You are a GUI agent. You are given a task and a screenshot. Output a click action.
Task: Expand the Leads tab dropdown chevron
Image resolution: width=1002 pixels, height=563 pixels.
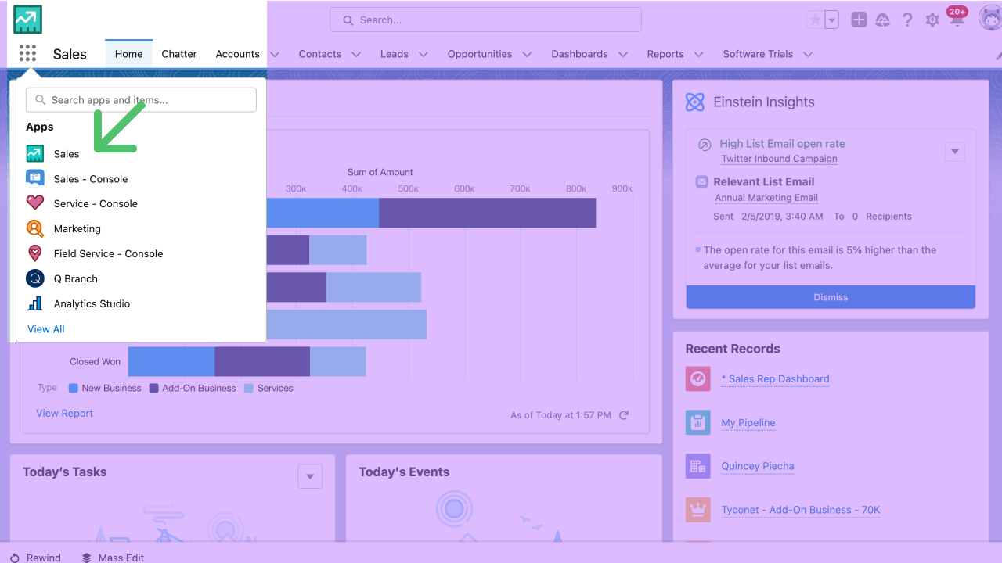coord(424,54)
